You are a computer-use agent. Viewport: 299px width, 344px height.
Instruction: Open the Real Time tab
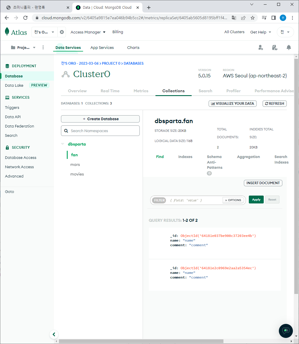[x=110, y=91]
